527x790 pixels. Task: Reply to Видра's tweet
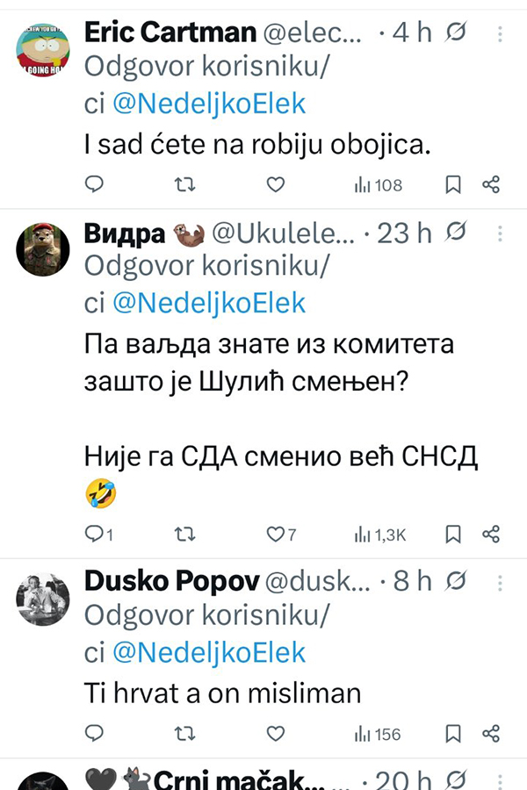pos(94,534)
